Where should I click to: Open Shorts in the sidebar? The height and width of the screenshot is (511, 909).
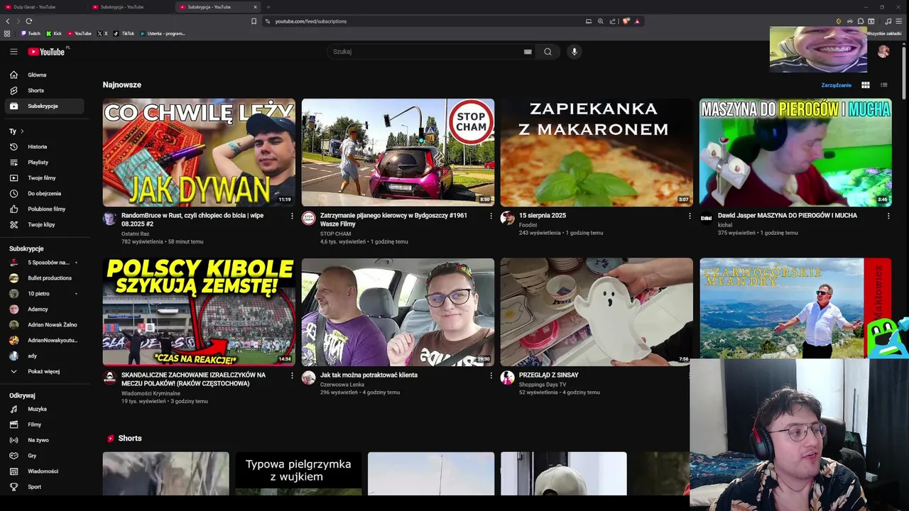point(45,90)
